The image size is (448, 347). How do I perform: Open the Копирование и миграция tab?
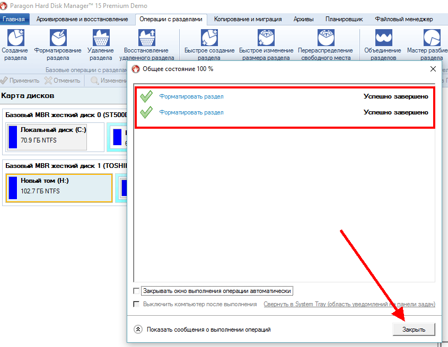click(248, 19)
